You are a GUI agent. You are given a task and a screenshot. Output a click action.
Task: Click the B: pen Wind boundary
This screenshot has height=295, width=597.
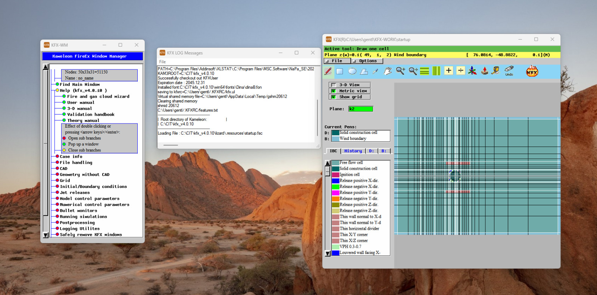(361, 139)
